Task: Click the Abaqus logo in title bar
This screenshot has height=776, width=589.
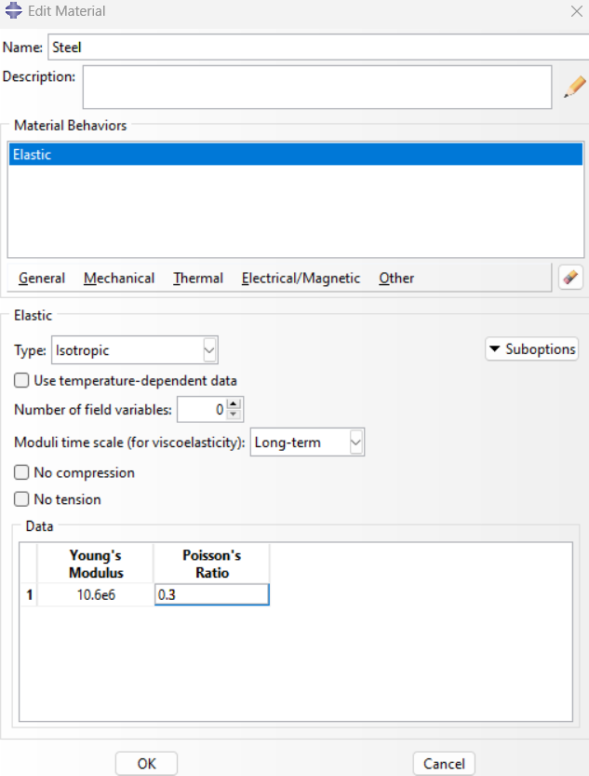Action: 13,10
